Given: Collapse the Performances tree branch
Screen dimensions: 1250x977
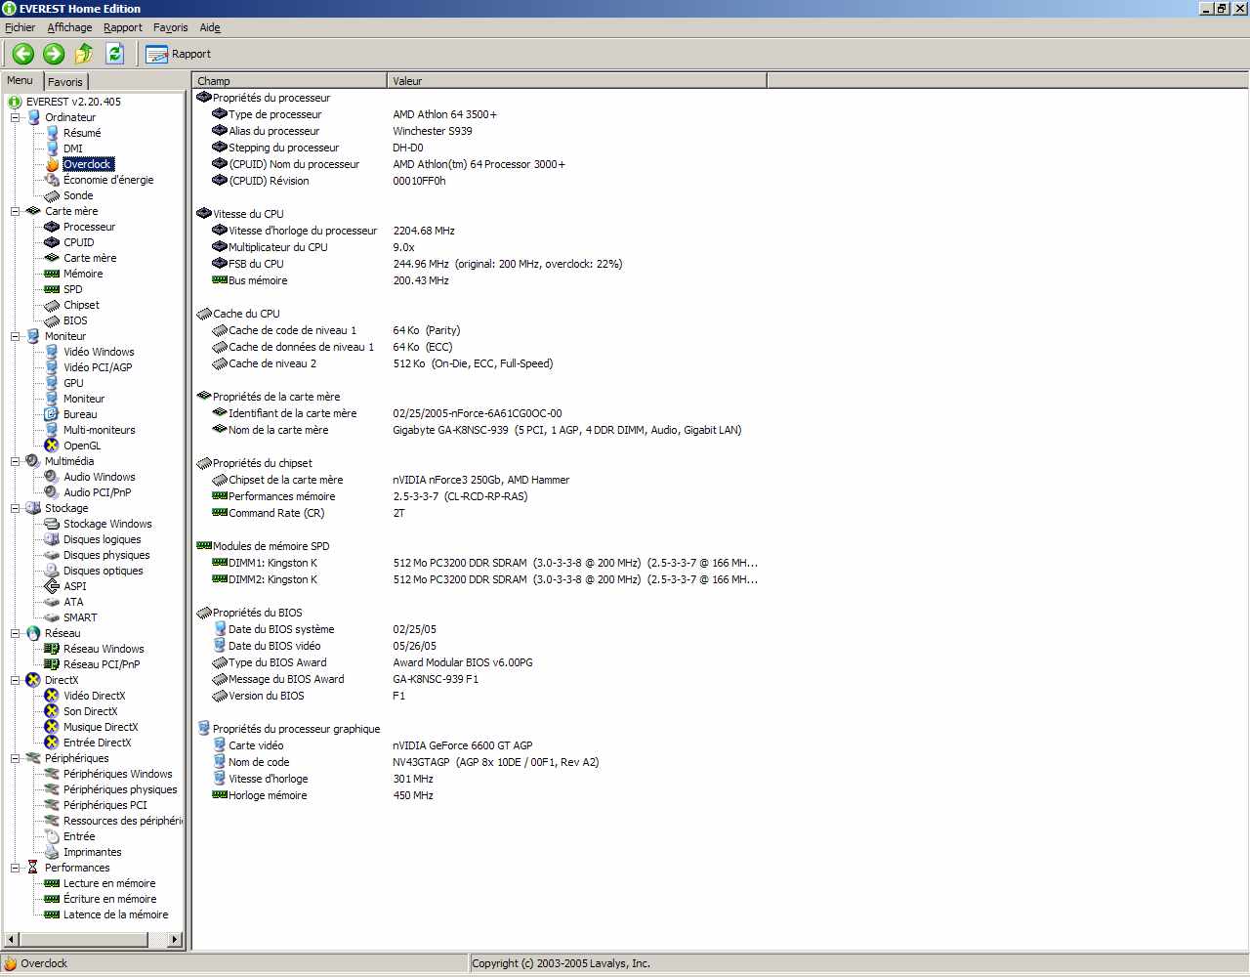Looking at the screenshot, I should coord(16,868).
